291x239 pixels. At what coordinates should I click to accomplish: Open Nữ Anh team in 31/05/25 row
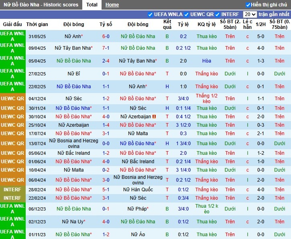74,36
